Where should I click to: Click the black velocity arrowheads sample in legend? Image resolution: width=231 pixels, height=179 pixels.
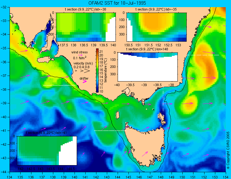[x=83, y=71]
